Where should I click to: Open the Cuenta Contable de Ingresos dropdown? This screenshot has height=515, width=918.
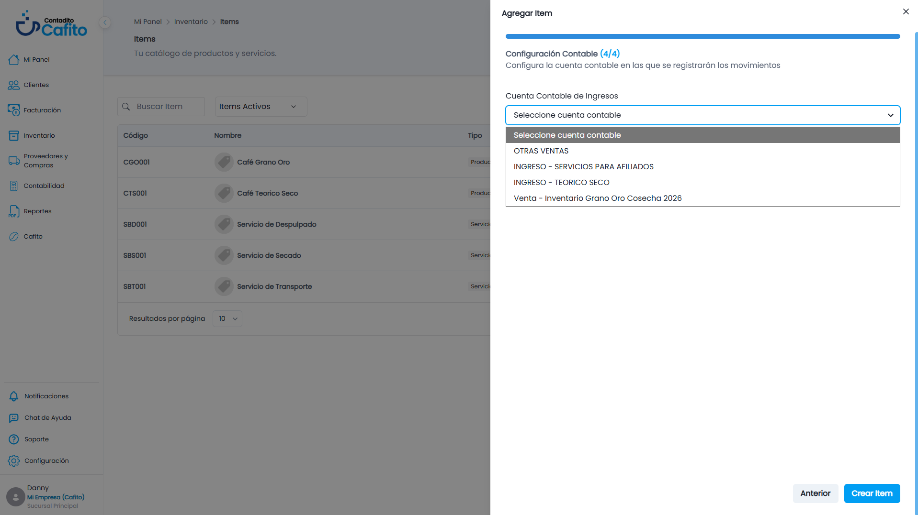pyautogui.click(x=703, y=115)
